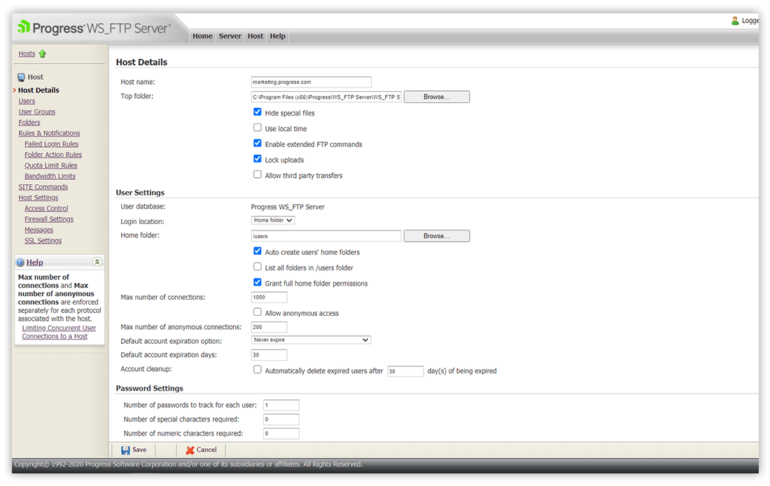
Task: Click the logged-in user icon
Action: [x=734, y=20]
